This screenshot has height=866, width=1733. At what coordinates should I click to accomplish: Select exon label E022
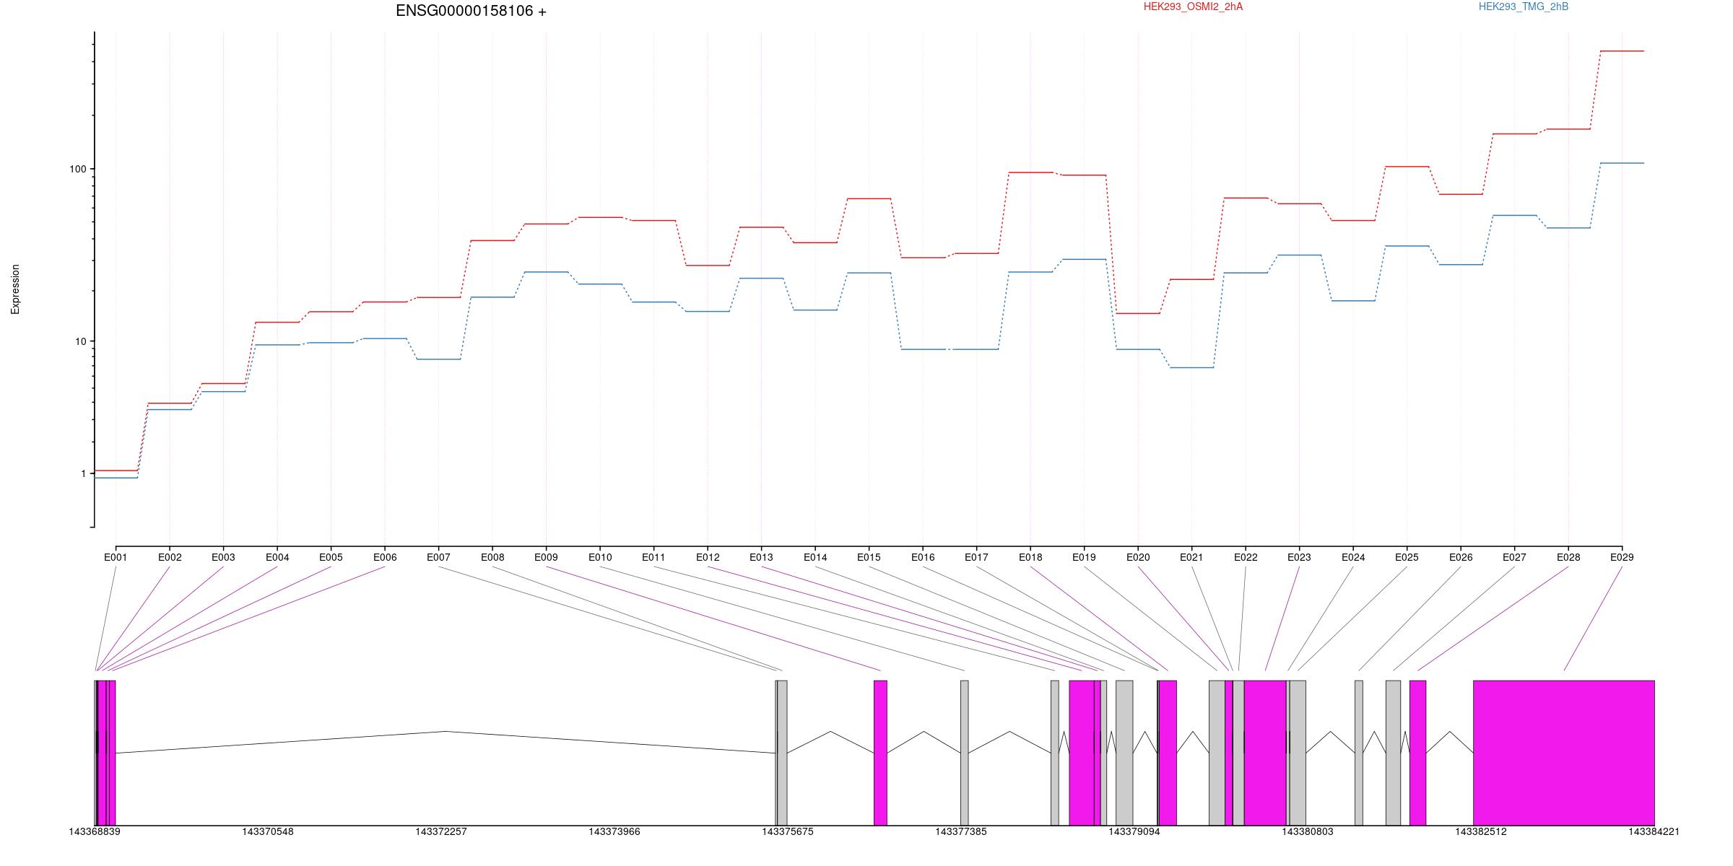coord(1246,557)
